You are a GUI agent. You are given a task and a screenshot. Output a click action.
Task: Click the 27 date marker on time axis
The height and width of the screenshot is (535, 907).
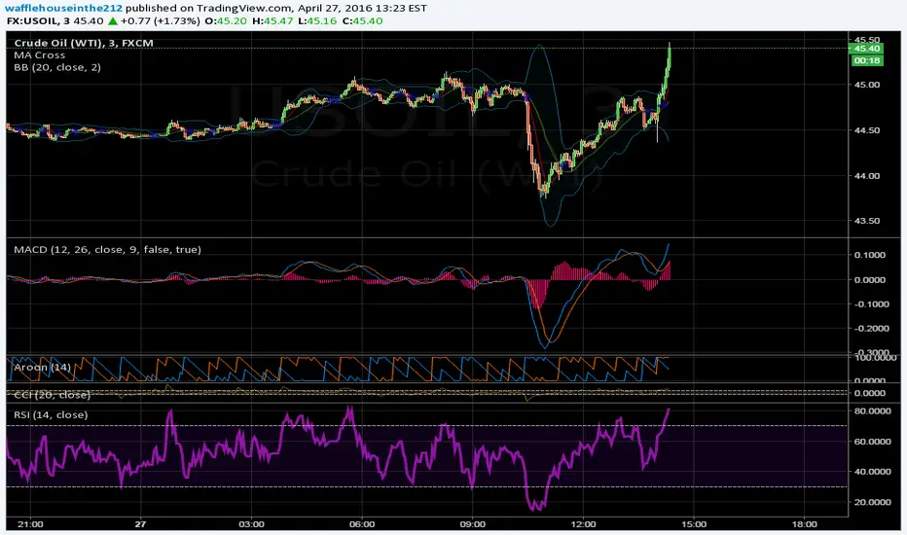click(x=140, y=524)
